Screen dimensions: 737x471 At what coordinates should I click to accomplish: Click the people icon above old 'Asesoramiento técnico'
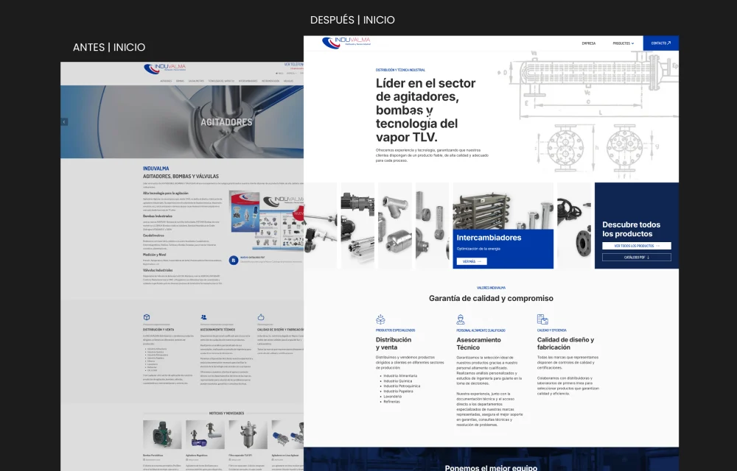(x=203, y=317)
